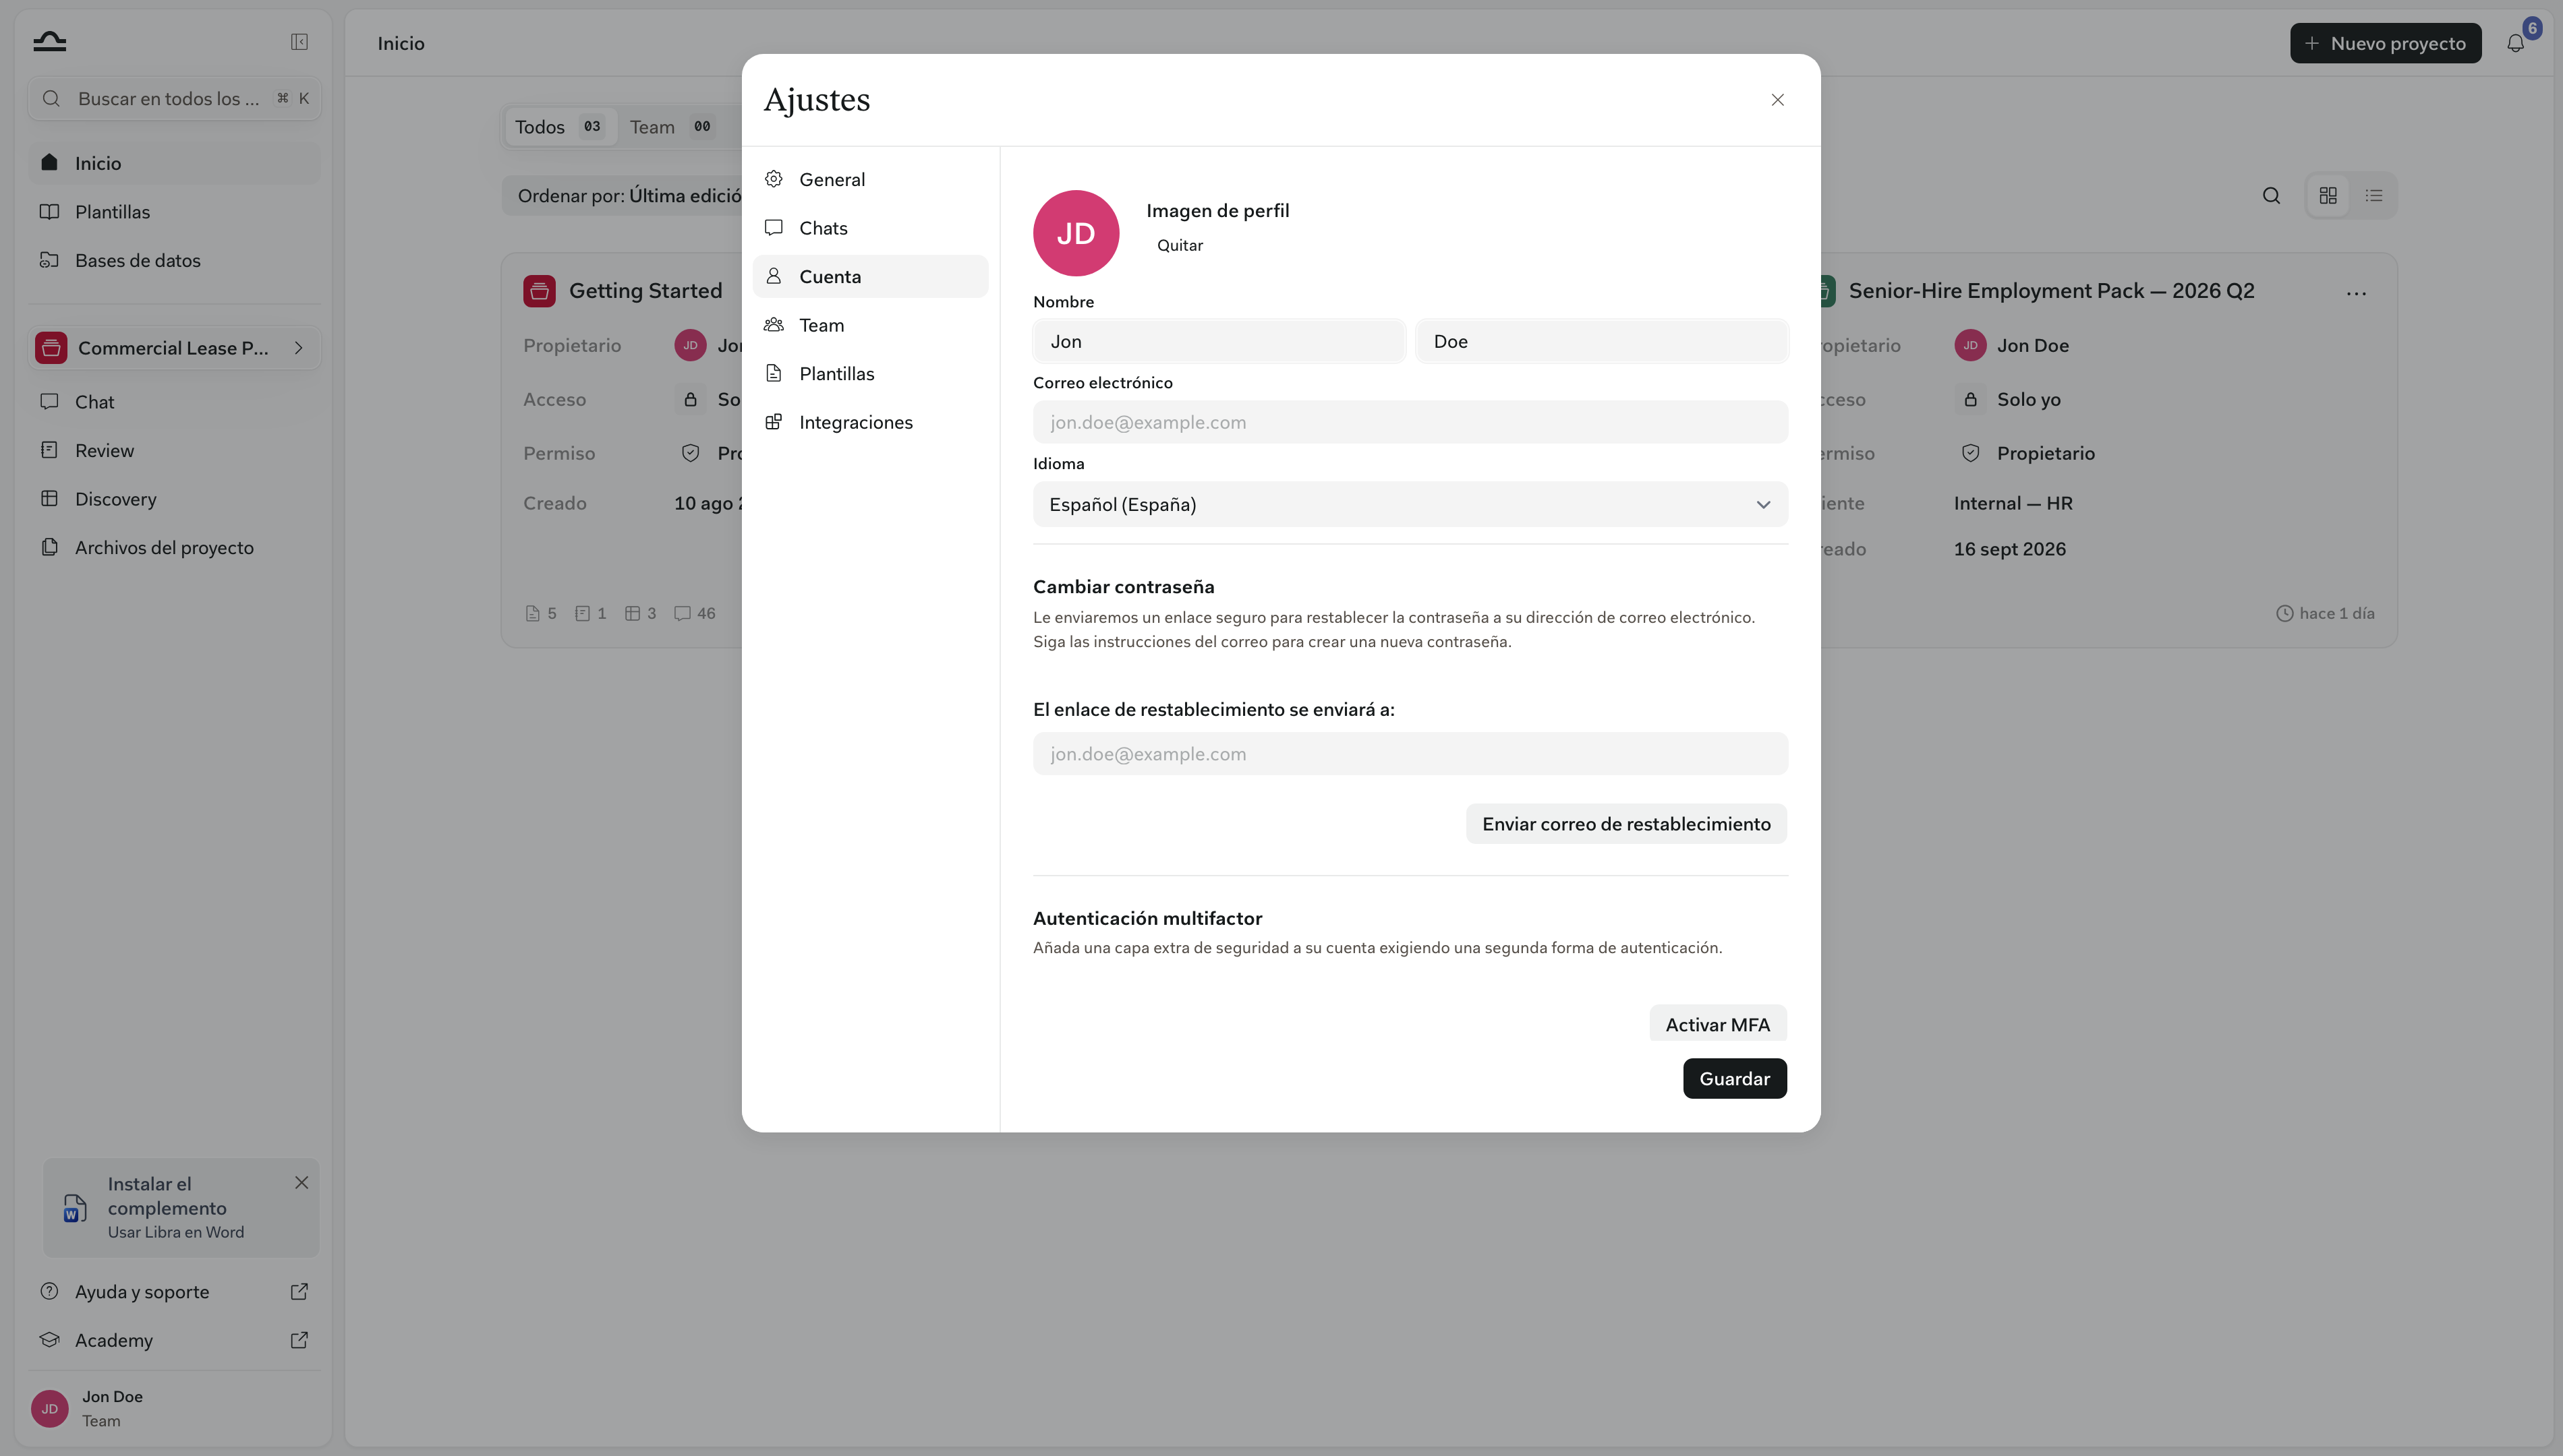Open Plantillas in the left sidebar
This screenshot has width=2563, height=1456.
click(x=175, y=212)
